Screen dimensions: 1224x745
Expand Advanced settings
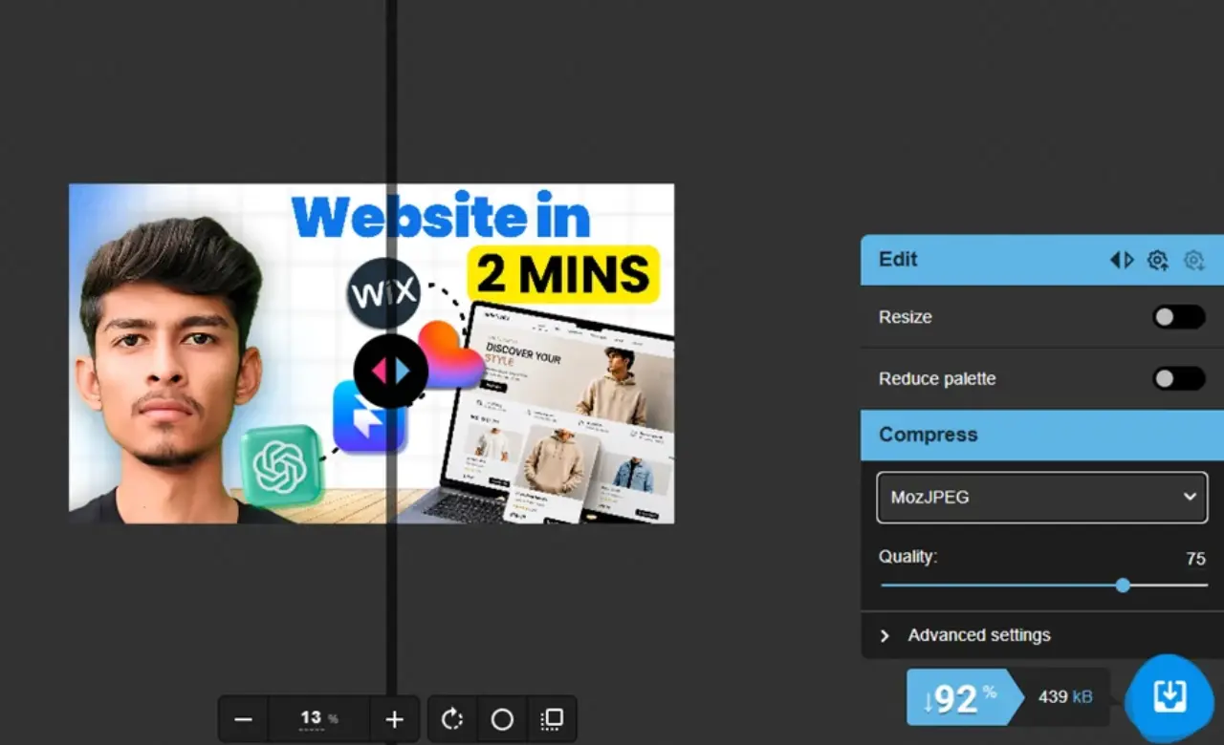pyautogui.click(x=1042, y=635)
